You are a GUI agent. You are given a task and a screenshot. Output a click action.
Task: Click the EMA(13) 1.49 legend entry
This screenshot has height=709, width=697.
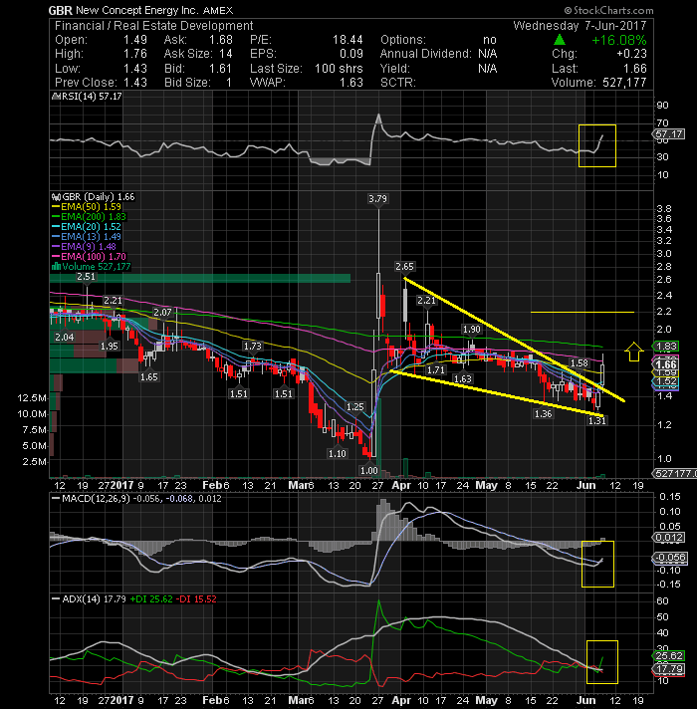point(87,236)
